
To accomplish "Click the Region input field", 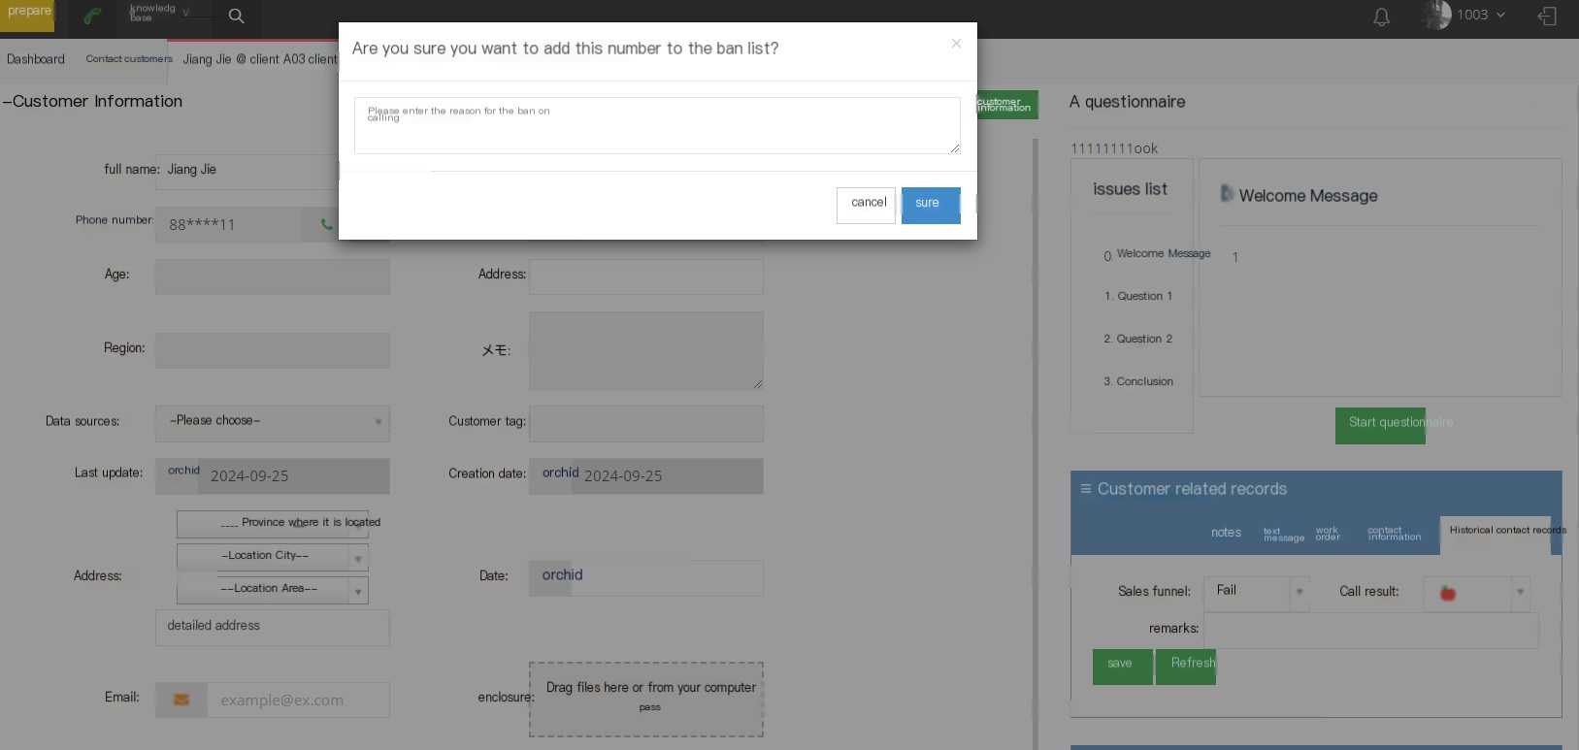I will coord(273,350).
